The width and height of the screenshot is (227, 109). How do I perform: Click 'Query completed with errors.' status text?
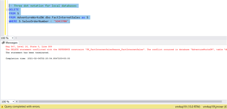click(22, 107)
